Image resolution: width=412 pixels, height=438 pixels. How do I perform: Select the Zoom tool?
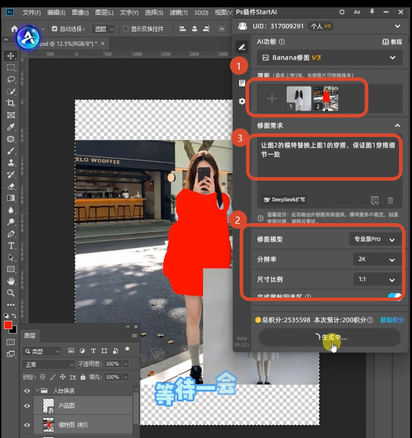coord(11,293)
